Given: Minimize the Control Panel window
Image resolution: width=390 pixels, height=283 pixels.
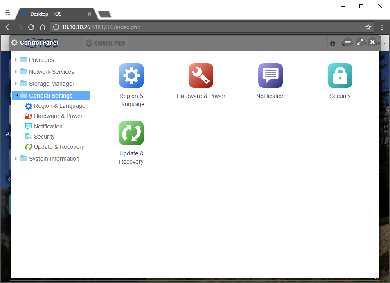Looking at the screenshot, I should click(x=348, y=42).
